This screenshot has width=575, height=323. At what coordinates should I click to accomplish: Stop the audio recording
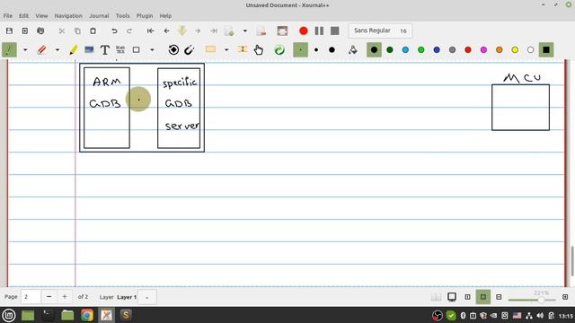[335, 31]
